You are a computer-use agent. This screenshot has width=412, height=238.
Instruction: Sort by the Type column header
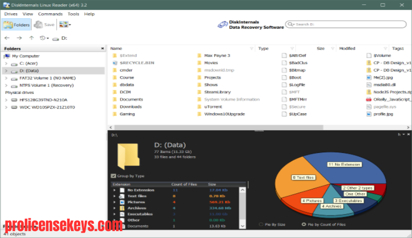pyautogui.click(x=263, y=49)
